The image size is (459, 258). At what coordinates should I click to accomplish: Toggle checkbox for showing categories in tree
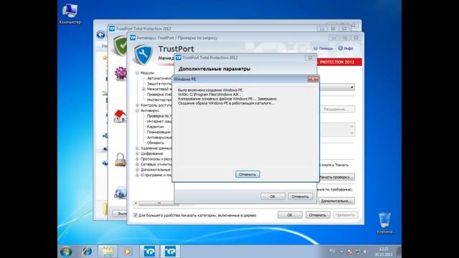pos(136,215)
